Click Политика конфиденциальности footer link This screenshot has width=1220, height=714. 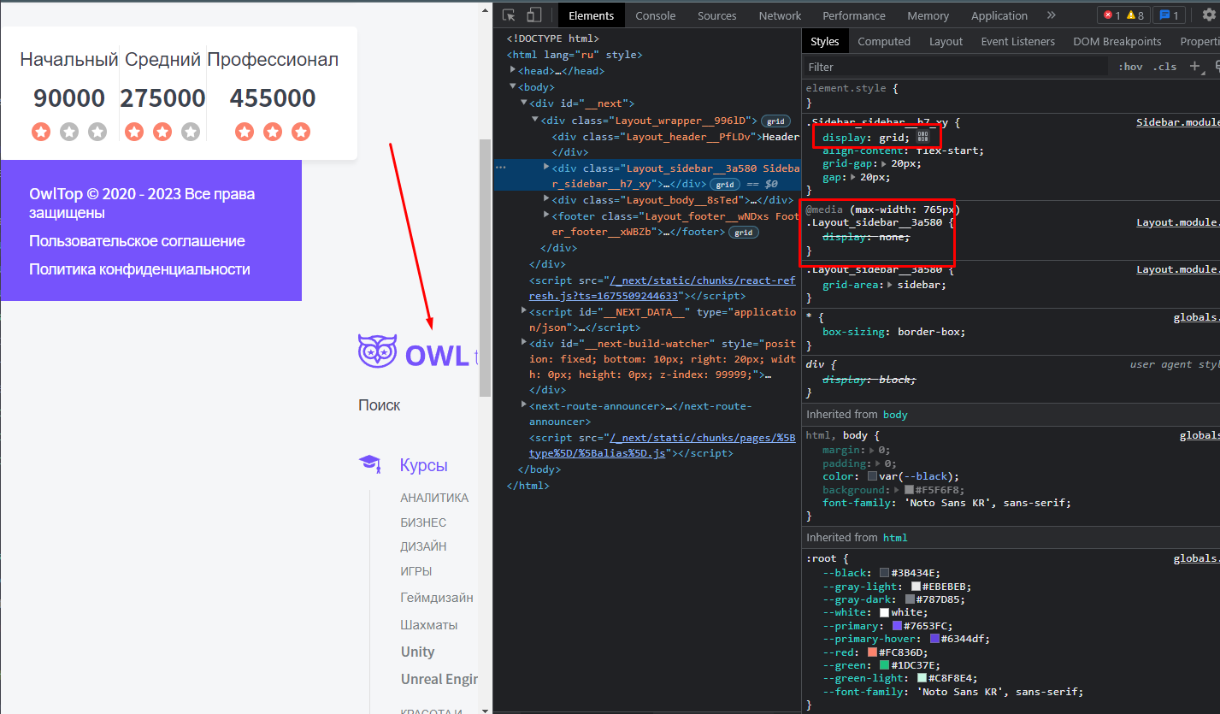139,269
